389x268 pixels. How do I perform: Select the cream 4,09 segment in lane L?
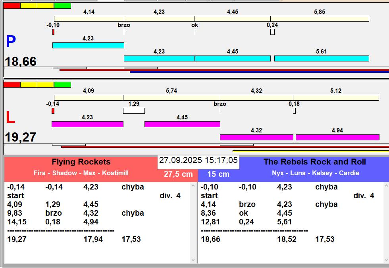pos(89,98)
